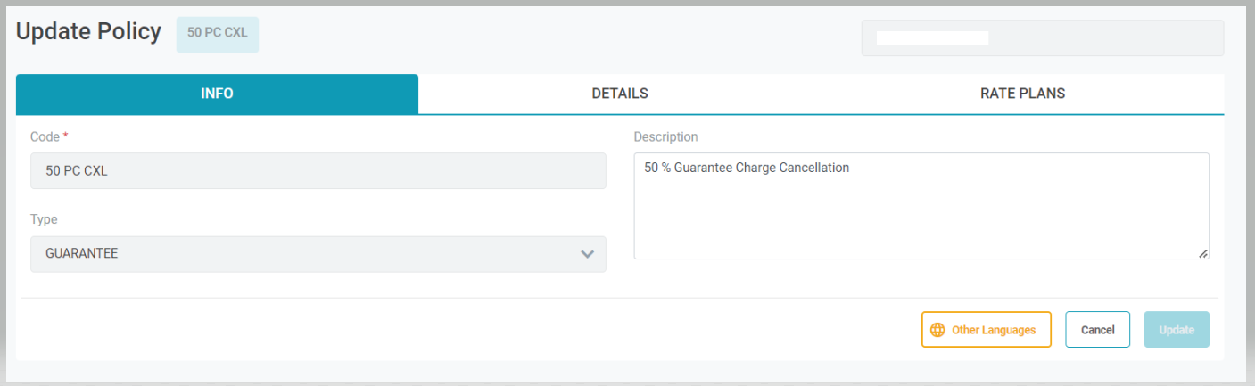The width and height of the screenshot is (1255, 386).
Task: Click the globe icon on Other Languages
Action: click(x=937, y=330)
